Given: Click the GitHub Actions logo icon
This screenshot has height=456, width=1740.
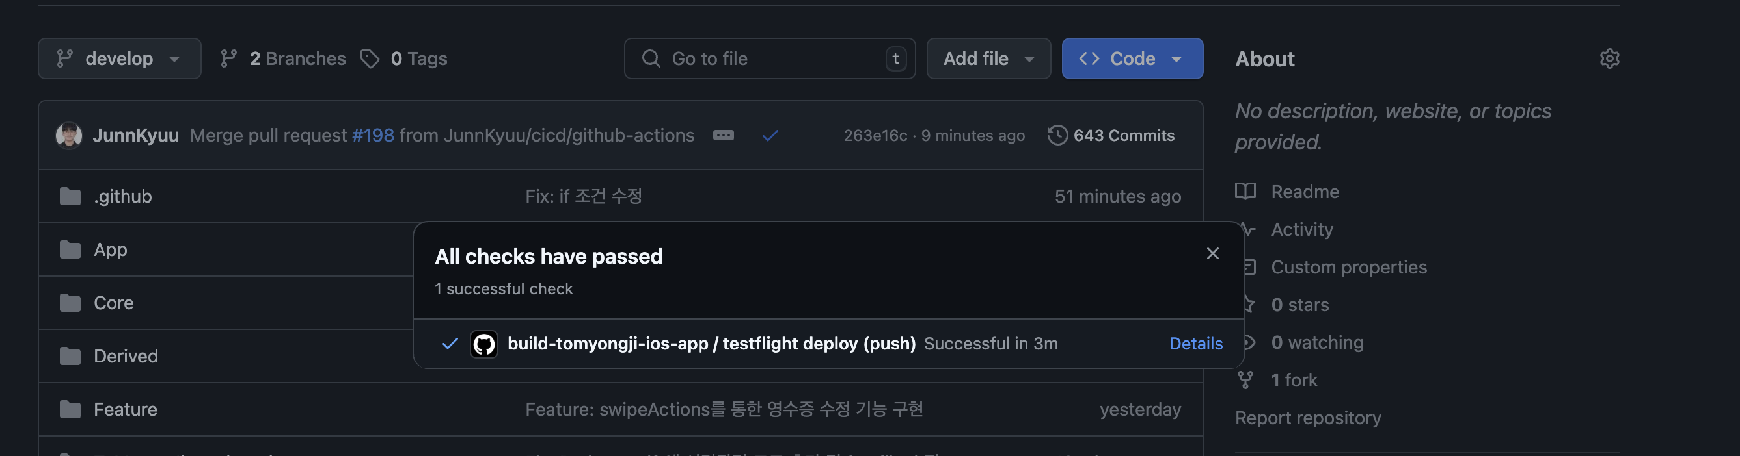Looking at the screenshot, I should click(x=483, y=344).
